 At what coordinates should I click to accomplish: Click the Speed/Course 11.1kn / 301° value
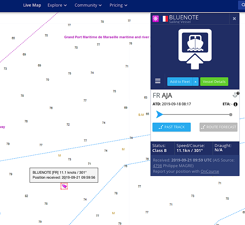tap(190, 151)
